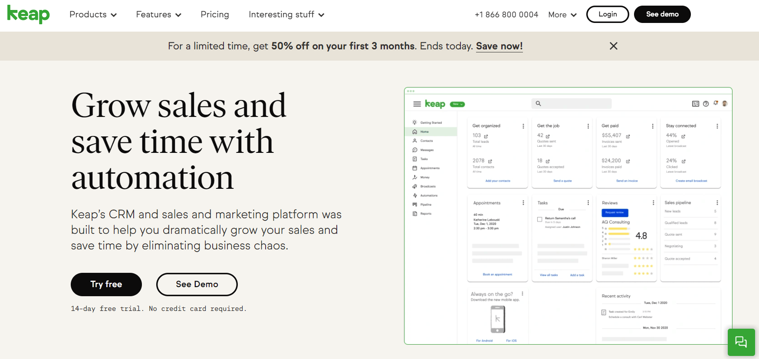Open the hamburger menu in the dashboard preview
759x359 pixels.
(x=417, y=104)
